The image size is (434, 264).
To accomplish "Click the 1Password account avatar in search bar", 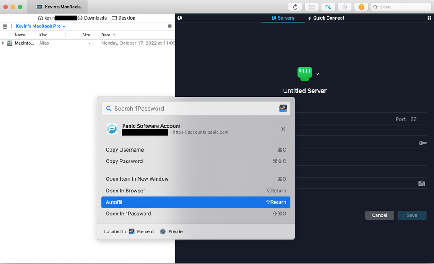I will point(283,109).
